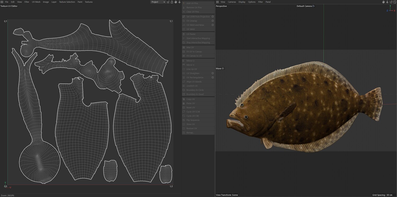
Task: Open UV Unwrap gear settings
Action: [x=213, y=21]
